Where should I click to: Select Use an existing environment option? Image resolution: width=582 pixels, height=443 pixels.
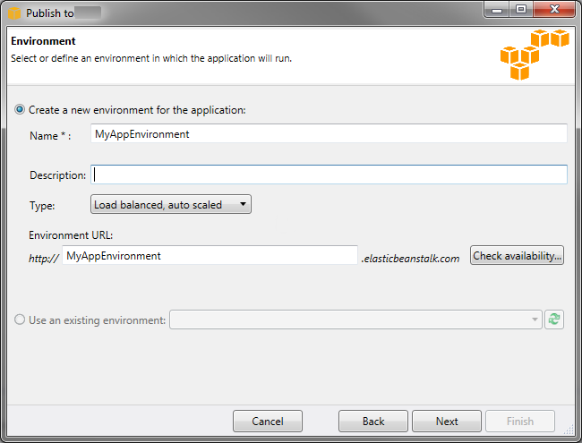tap(20, 319)
